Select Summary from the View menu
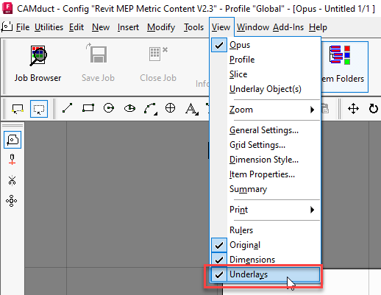This screenshot has height=295, width=381. (266, 189)
